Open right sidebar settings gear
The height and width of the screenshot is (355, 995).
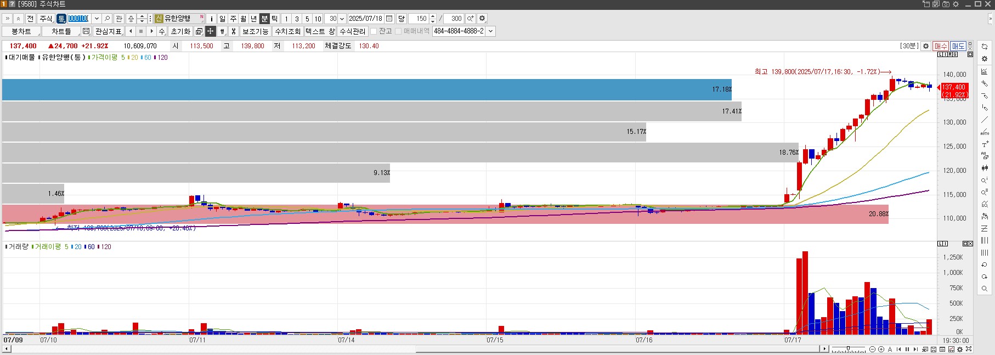[985, 59]
